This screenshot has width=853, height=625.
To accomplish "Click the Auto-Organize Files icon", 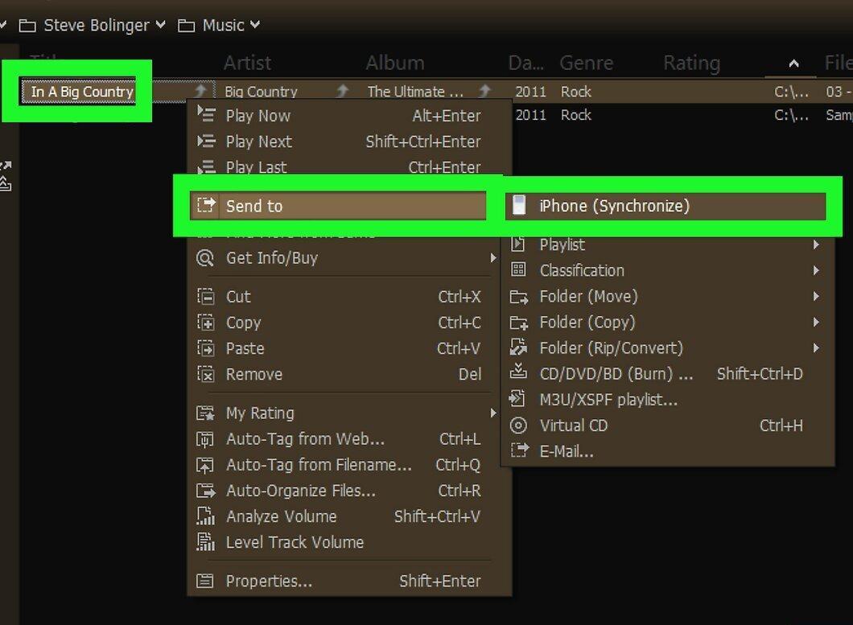I will coord(205,491).
